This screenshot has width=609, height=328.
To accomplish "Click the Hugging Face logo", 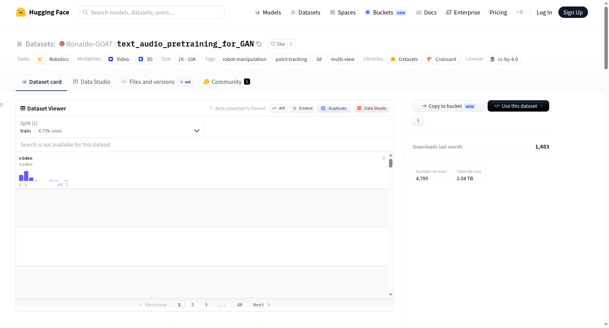I will click(x=43, y=12).
